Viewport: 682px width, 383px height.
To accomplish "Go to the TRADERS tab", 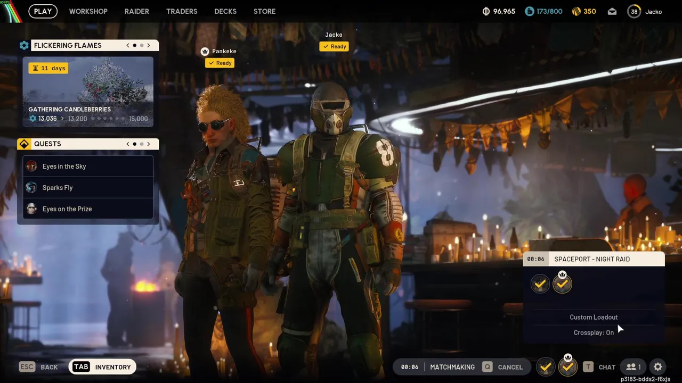I will [x=182, y=11].
